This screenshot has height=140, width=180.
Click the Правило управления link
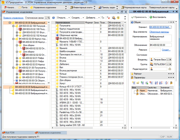point(13,18)
